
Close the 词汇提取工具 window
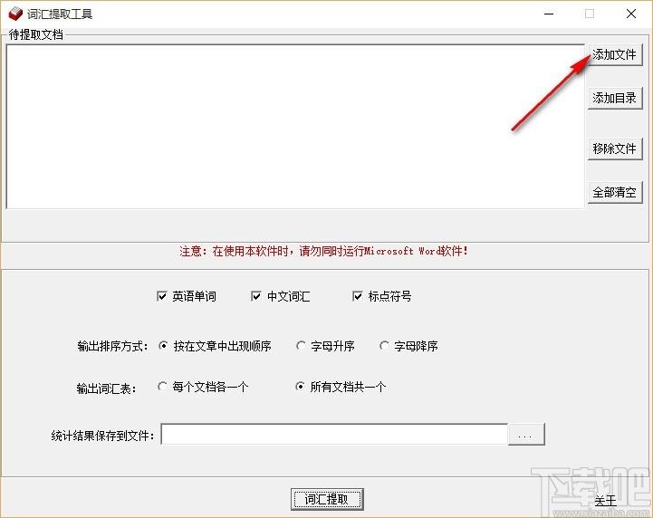[x=631, y=14]
